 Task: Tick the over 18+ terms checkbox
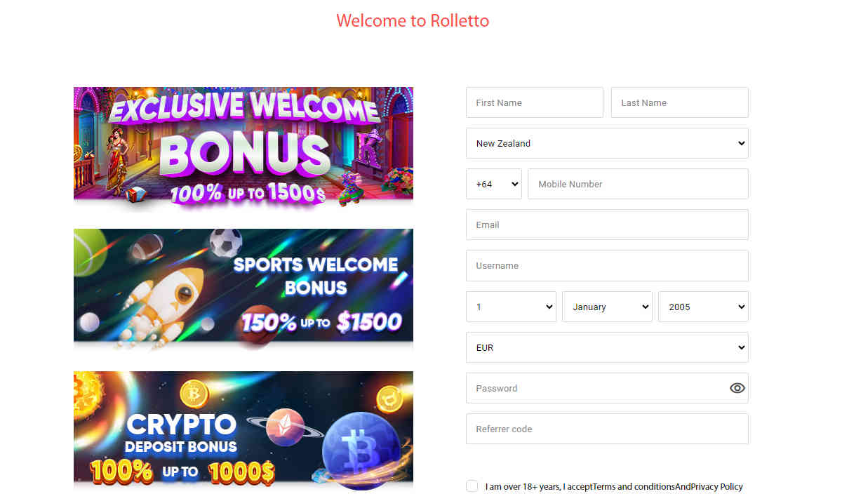pos(472,486)
